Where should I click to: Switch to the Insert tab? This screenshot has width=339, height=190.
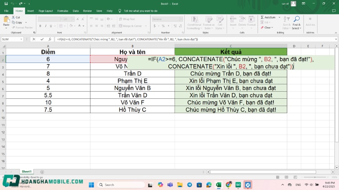(31, 11)
